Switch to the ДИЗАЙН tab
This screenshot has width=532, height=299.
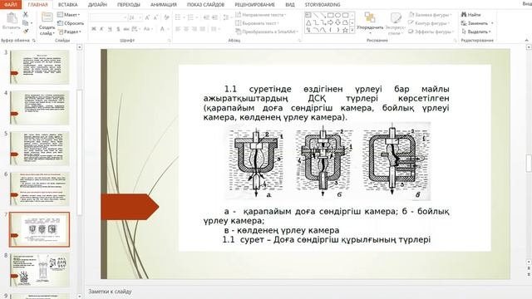click(x=97, y=5)
